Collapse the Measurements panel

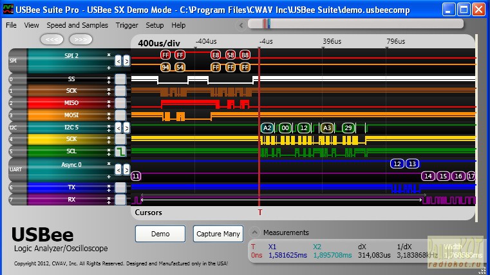(255, 232)
